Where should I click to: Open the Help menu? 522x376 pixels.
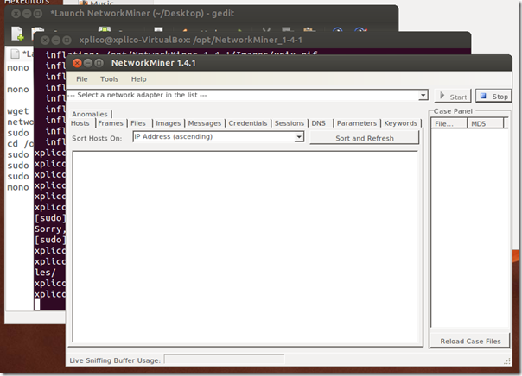pos(138,79)
